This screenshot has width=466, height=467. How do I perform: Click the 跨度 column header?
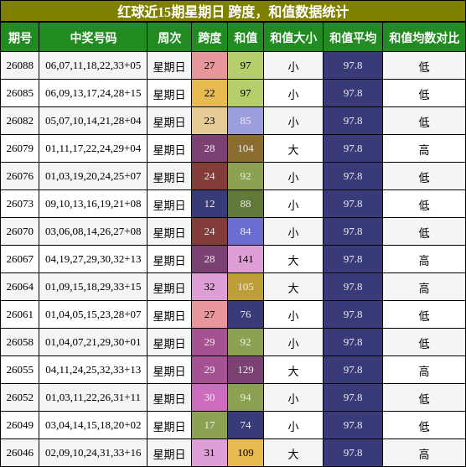click(210, 38)
